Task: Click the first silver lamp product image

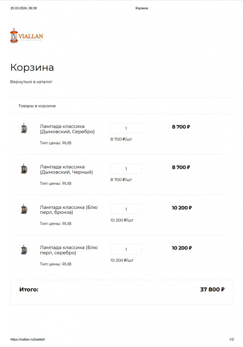Action: (24, 128)
